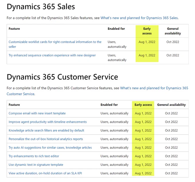Click Aug 1, 2022 in historical analytics reports row
Image resolution: width=195 pixels, height=182 pixels.
point(143,139)
